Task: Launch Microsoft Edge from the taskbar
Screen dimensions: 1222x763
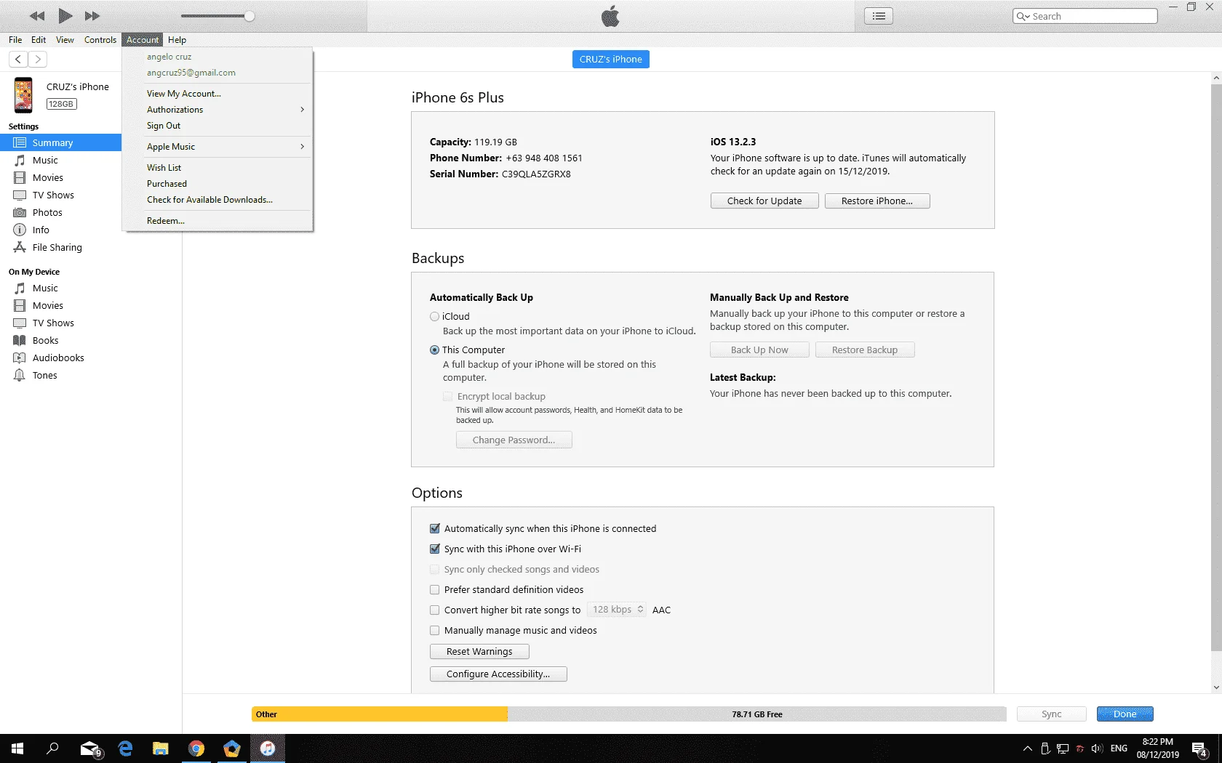Action: (125, 748)
